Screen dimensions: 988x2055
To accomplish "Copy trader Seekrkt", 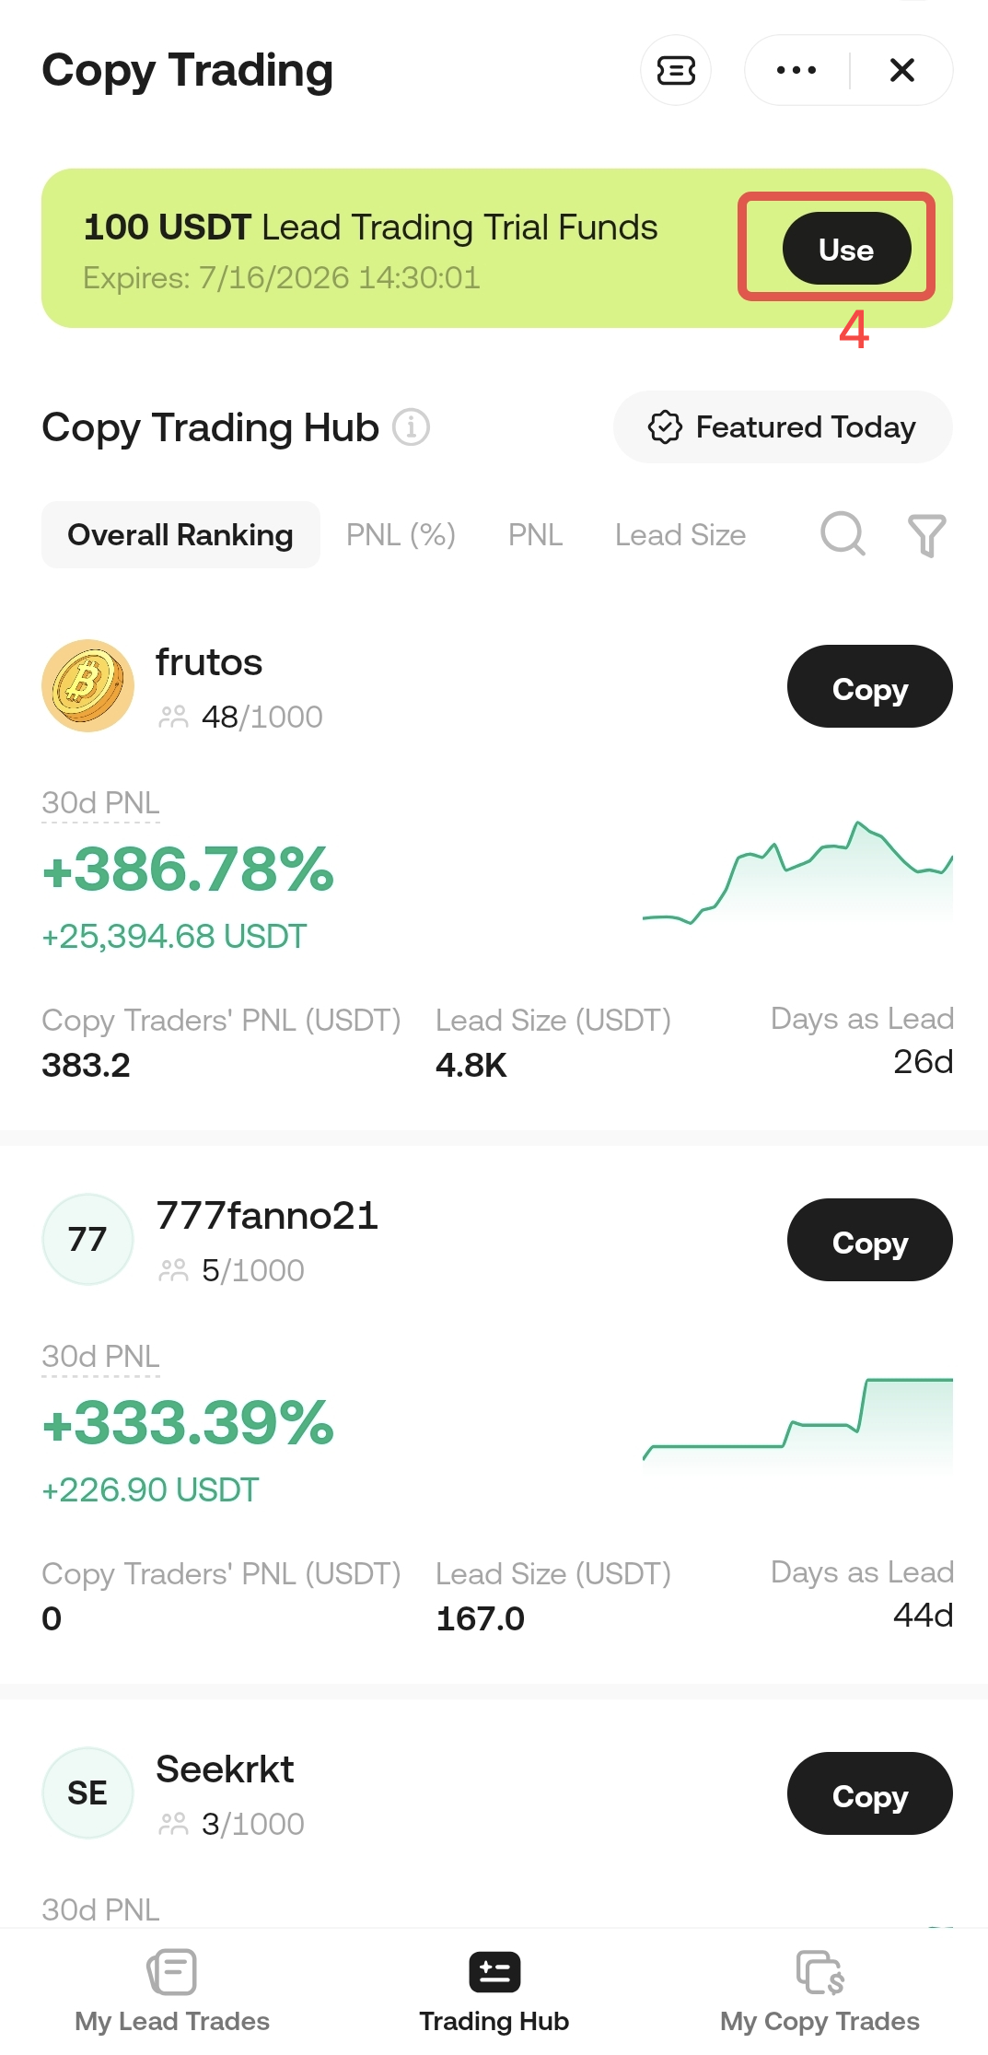I will [869, 1793].
